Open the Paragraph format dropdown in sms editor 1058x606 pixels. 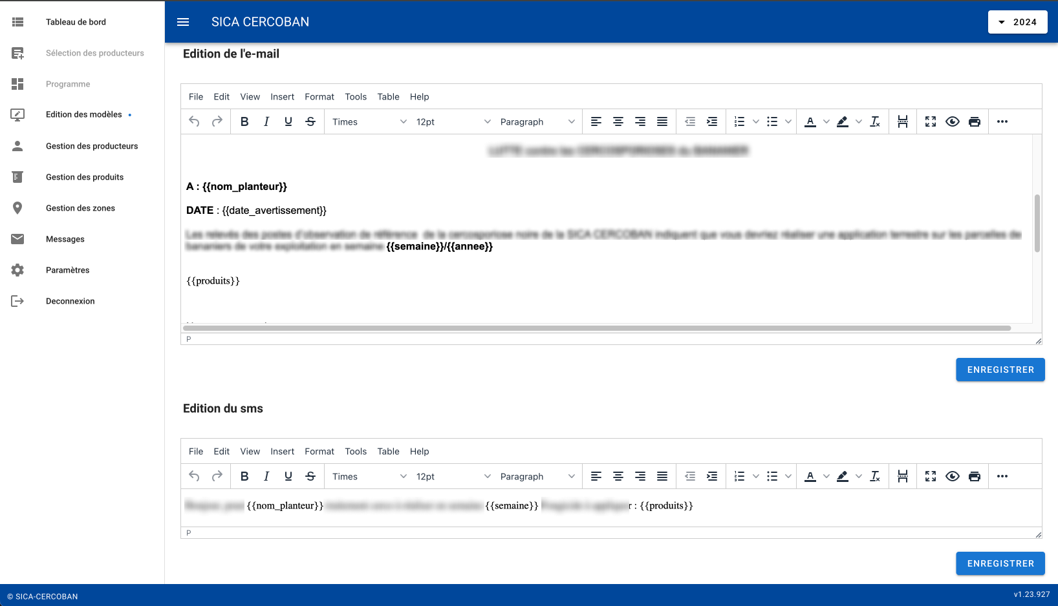pyautogui.click(x=537, y=476)
